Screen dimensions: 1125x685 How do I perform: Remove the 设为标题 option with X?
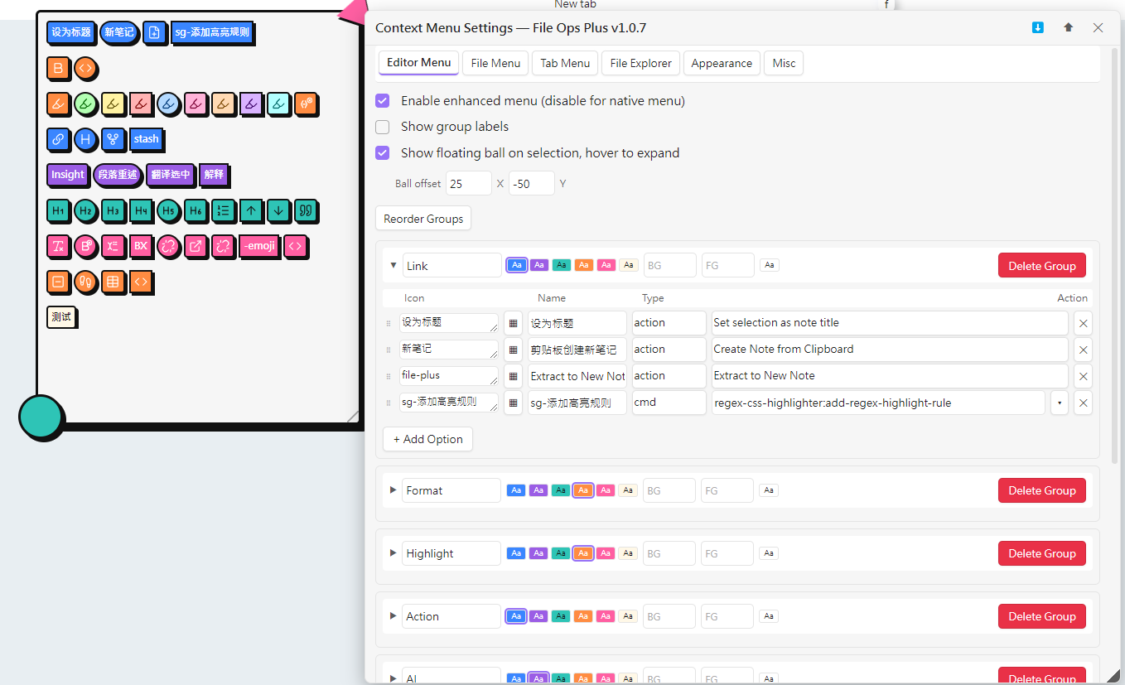pyautogui.click(x=1083, y=323)
